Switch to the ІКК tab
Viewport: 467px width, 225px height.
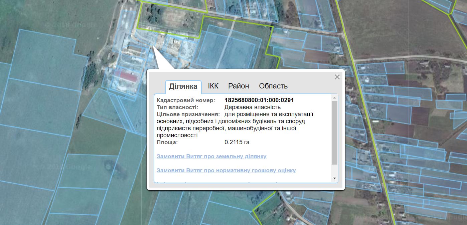tap(213, 86)
